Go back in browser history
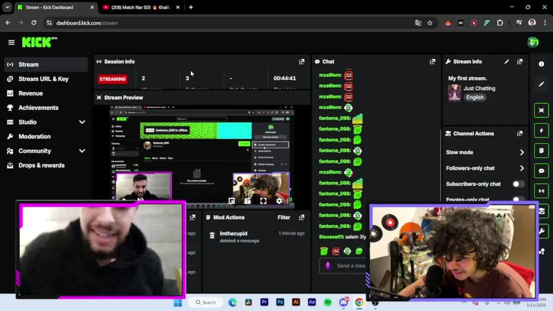 pos(8,23)
